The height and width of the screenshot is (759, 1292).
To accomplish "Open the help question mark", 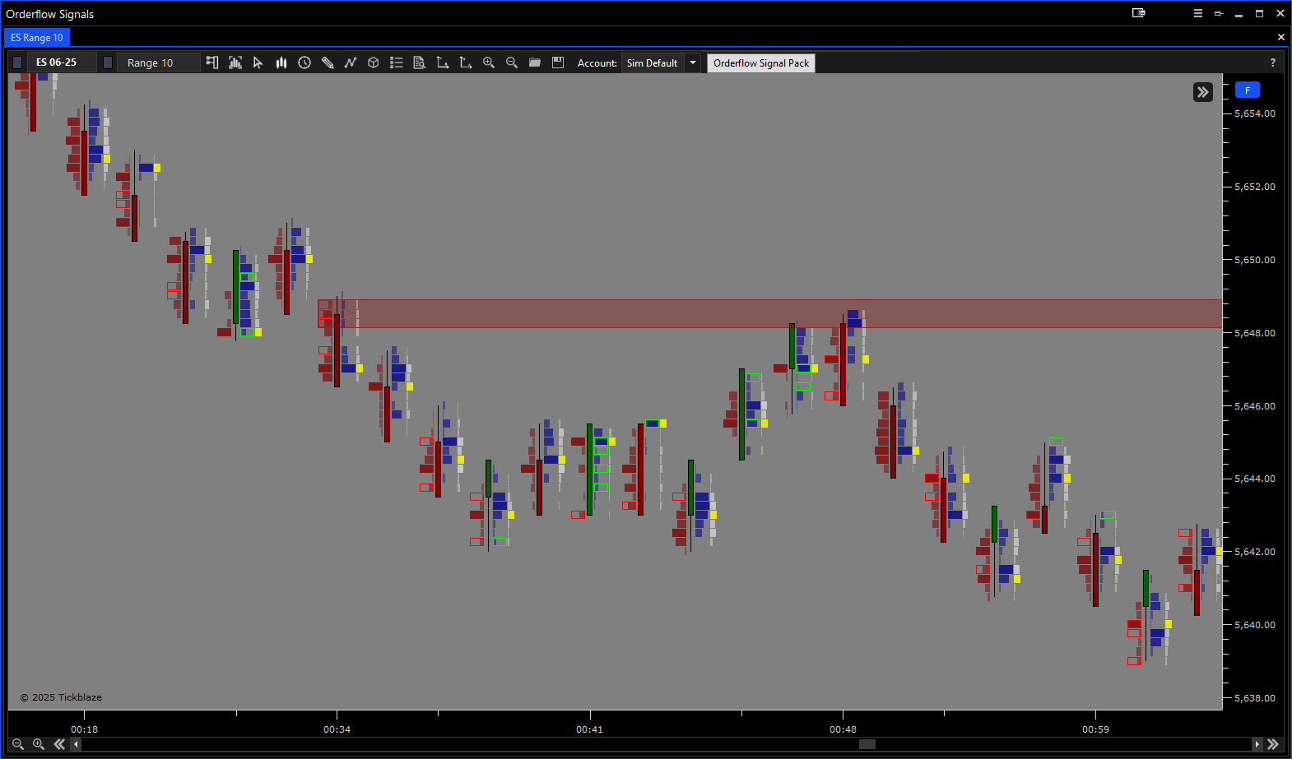I will pyautogui.click(x=1273, y=62).
